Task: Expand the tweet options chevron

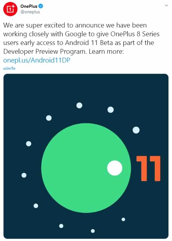Action: coord(166,6)
